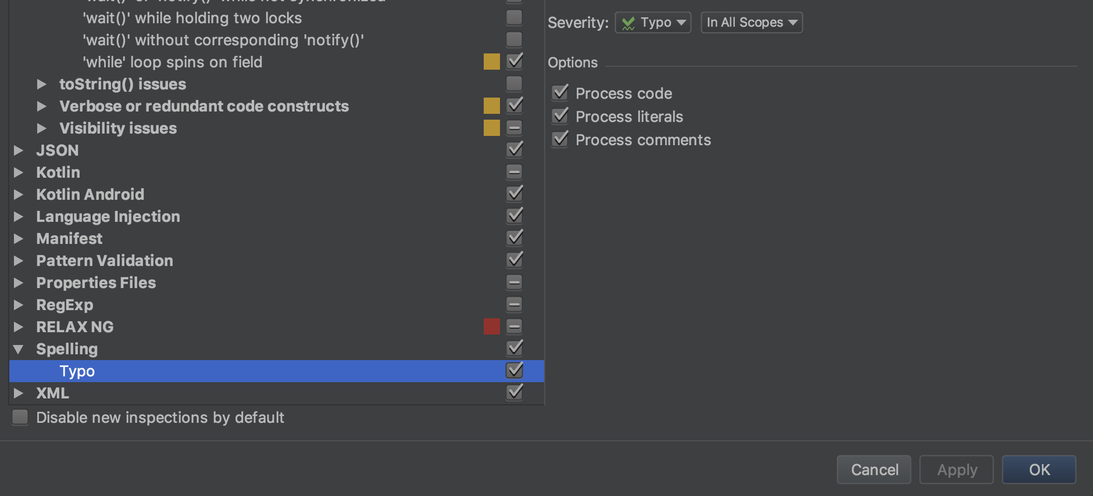Click the Typo severity icon in Severity dropdown
1093x496 pixels.
[x=630, y=22]
